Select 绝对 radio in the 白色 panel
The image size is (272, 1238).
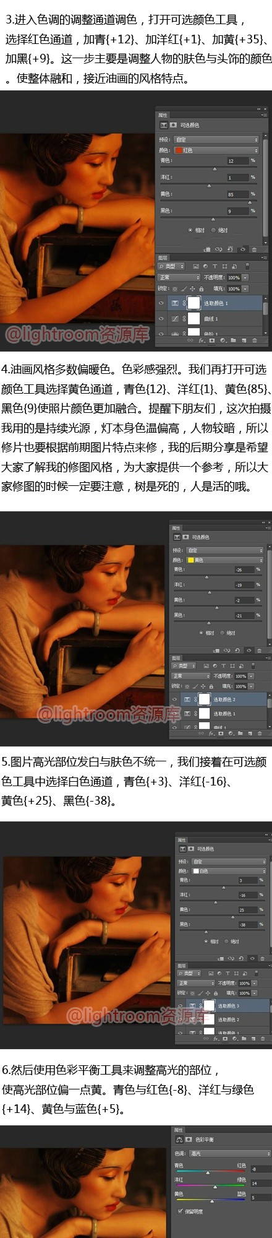click(x=226, y=941)
